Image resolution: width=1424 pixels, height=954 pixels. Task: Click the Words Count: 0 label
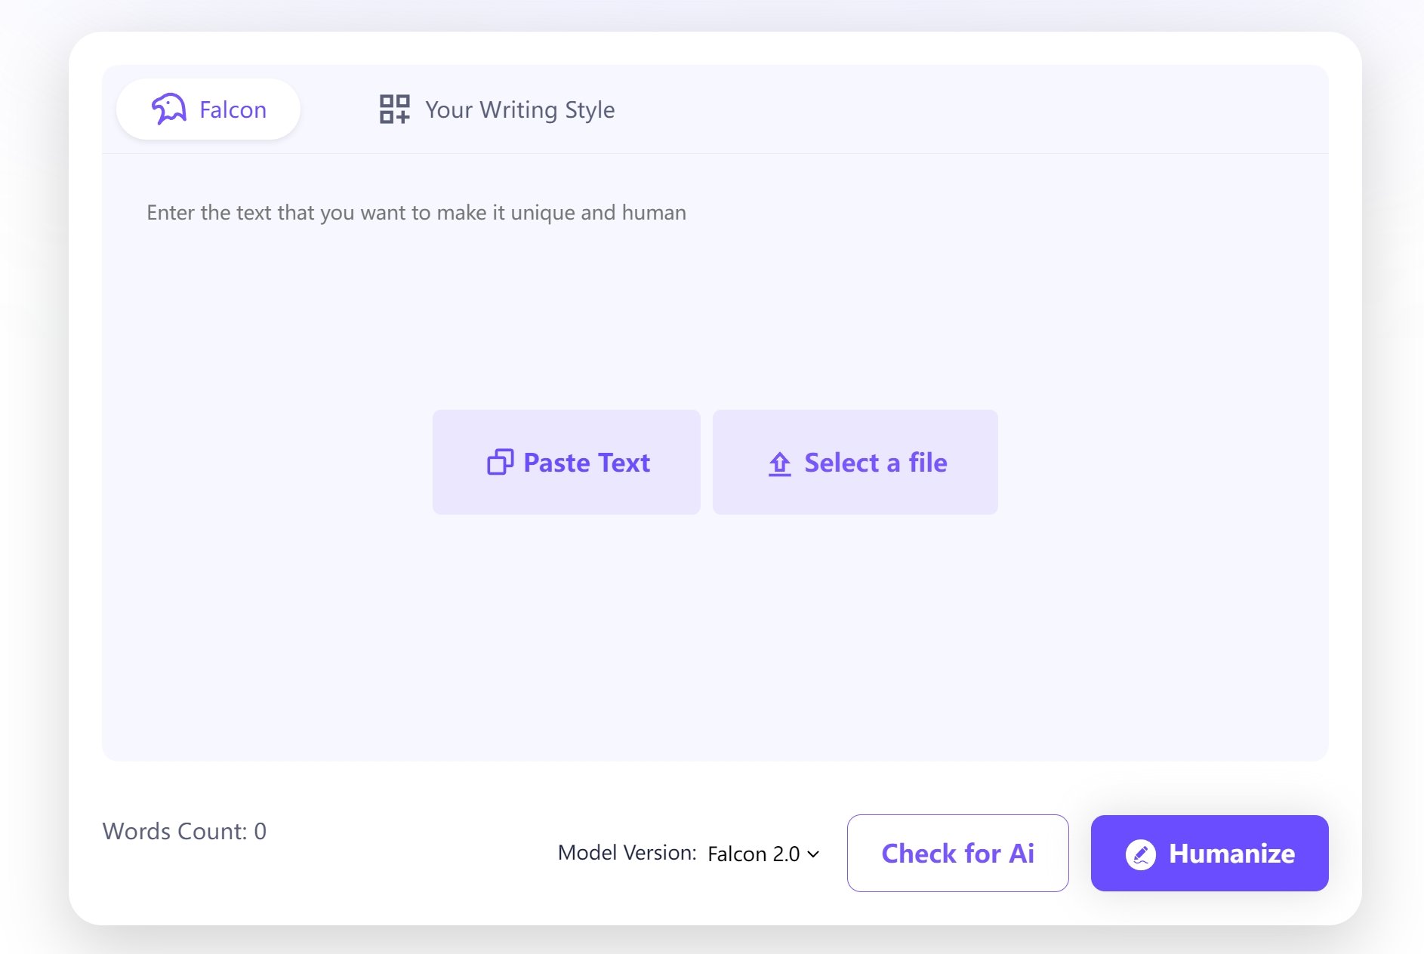click(184, 831)
